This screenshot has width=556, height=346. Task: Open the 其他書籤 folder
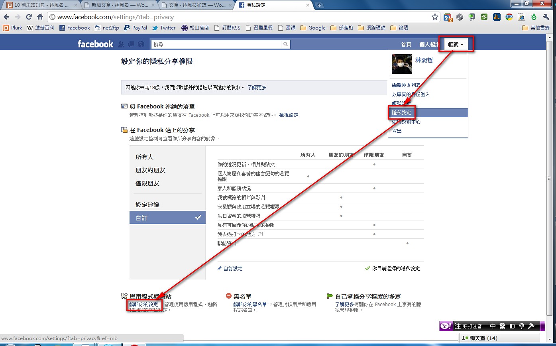536,28
